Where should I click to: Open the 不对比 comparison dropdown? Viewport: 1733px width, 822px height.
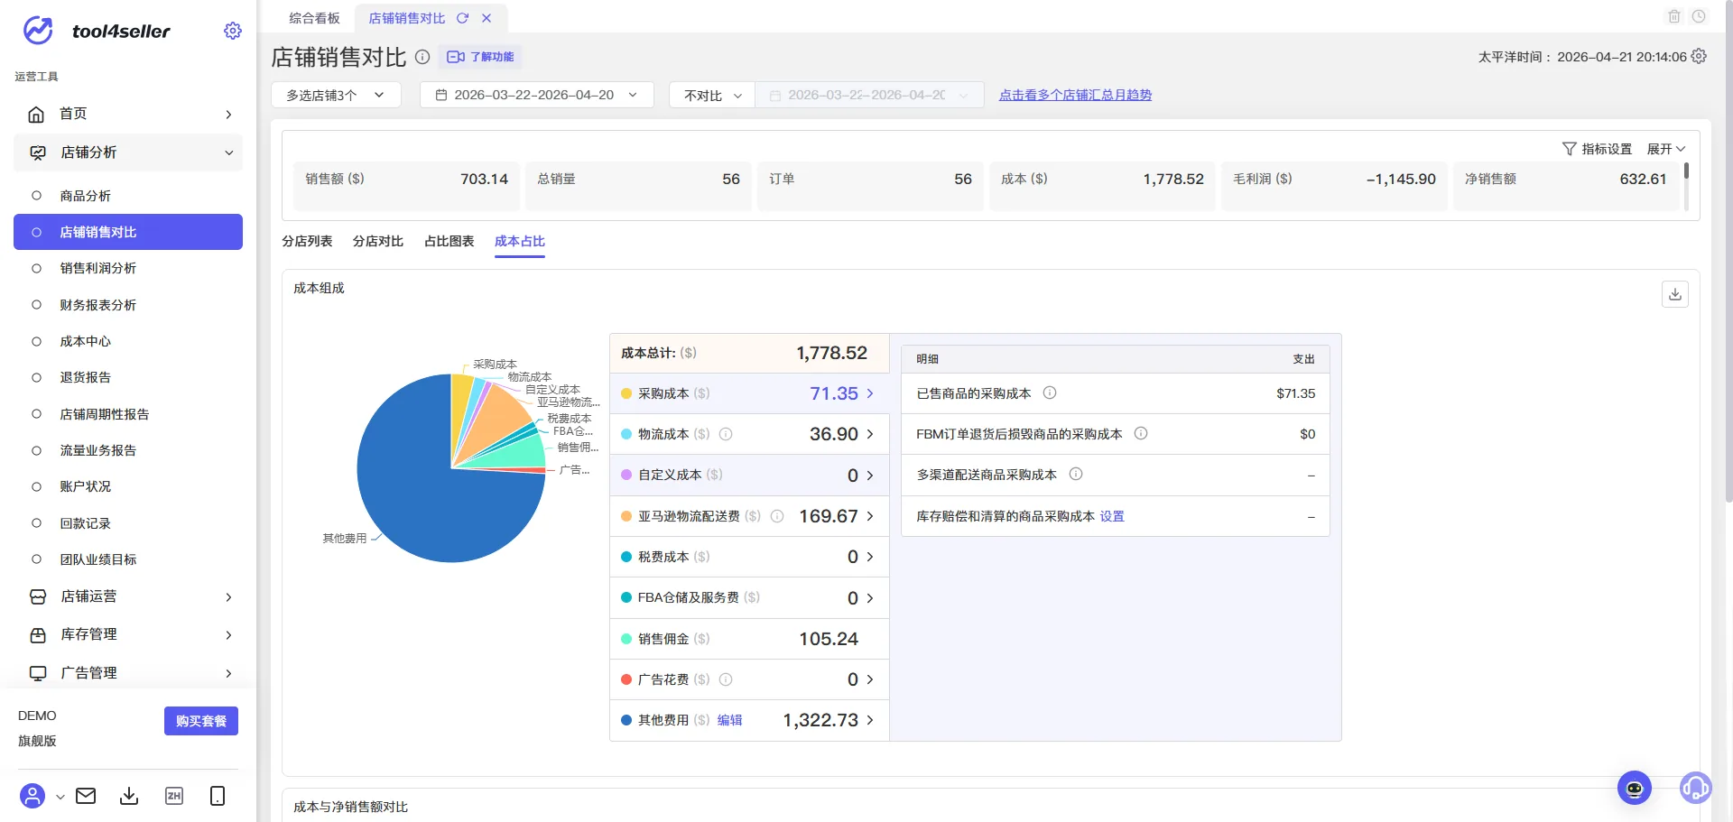pyautogui.click(x=711, y=95)
